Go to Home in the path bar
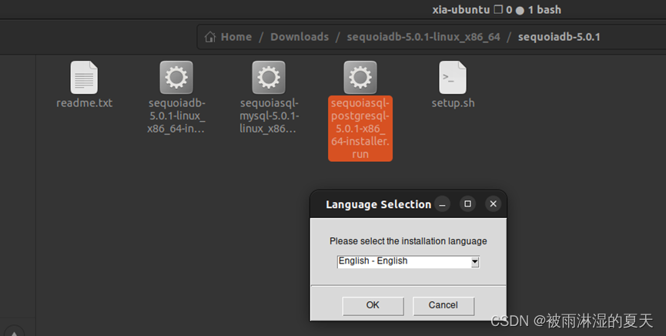 coord(236,37)
